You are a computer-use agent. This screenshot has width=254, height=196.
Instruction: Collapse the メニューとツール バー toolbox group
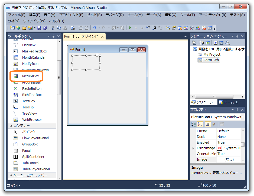pos(11,175)
